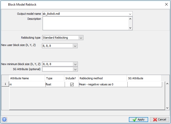Image resolution: width=171 pixels, height=124 pixels.
Task: Open the Reblocking type dropdown
Action: tap(81, 38)
